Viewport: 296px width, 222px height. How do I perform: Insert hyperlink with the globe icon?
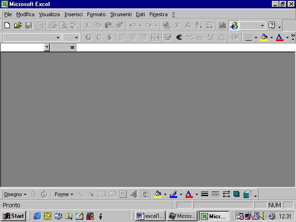[167, 25]
